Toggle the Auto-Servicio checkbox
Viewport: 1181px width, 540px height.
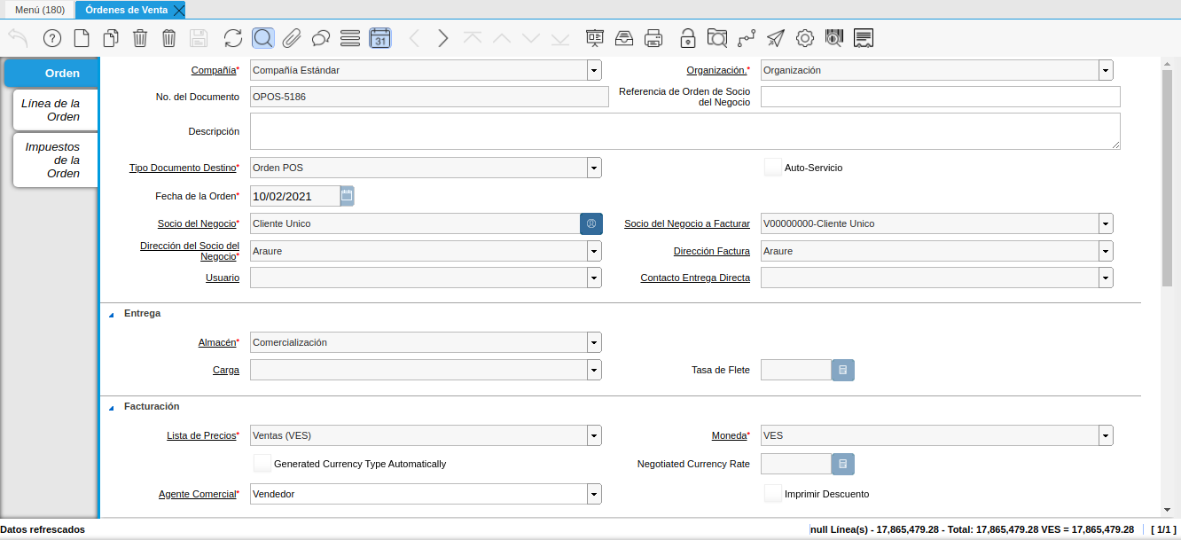tap(773, 167)
